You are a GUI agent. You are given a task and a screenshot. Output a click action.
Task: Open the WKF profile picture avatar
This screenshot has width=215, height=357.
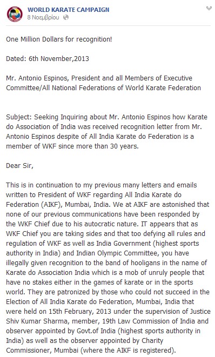click(15, 14)
